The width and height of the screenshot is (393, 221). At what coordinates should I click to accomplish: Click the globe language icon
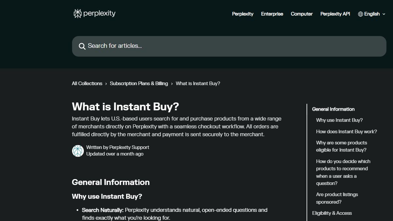point(361,14)
